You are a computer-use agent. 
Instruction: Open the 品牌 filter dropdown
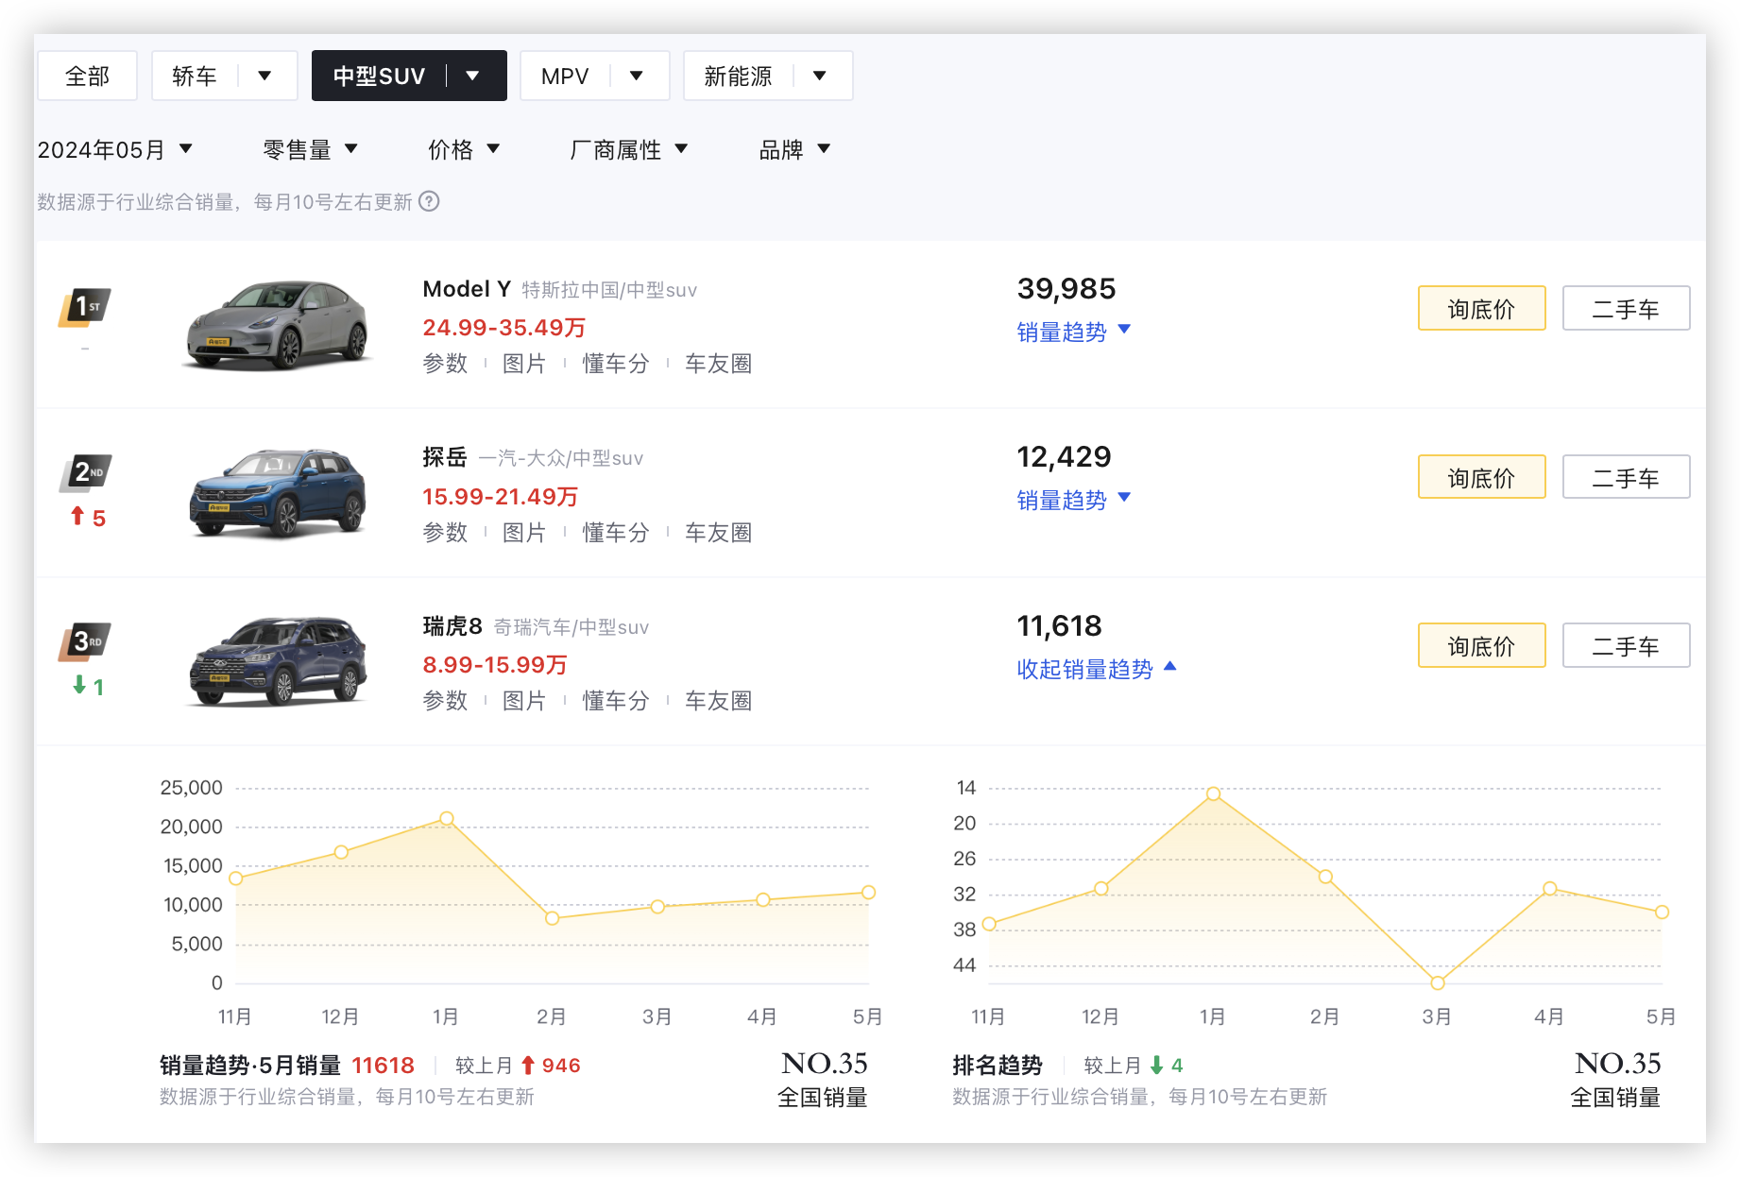[794, 149]
